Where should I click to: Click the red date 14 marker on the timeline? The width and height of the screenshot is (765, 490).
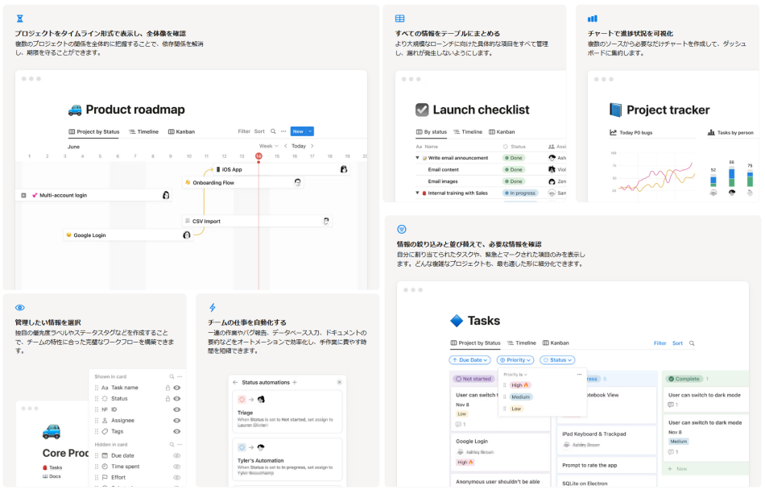(x=258, y=156)
